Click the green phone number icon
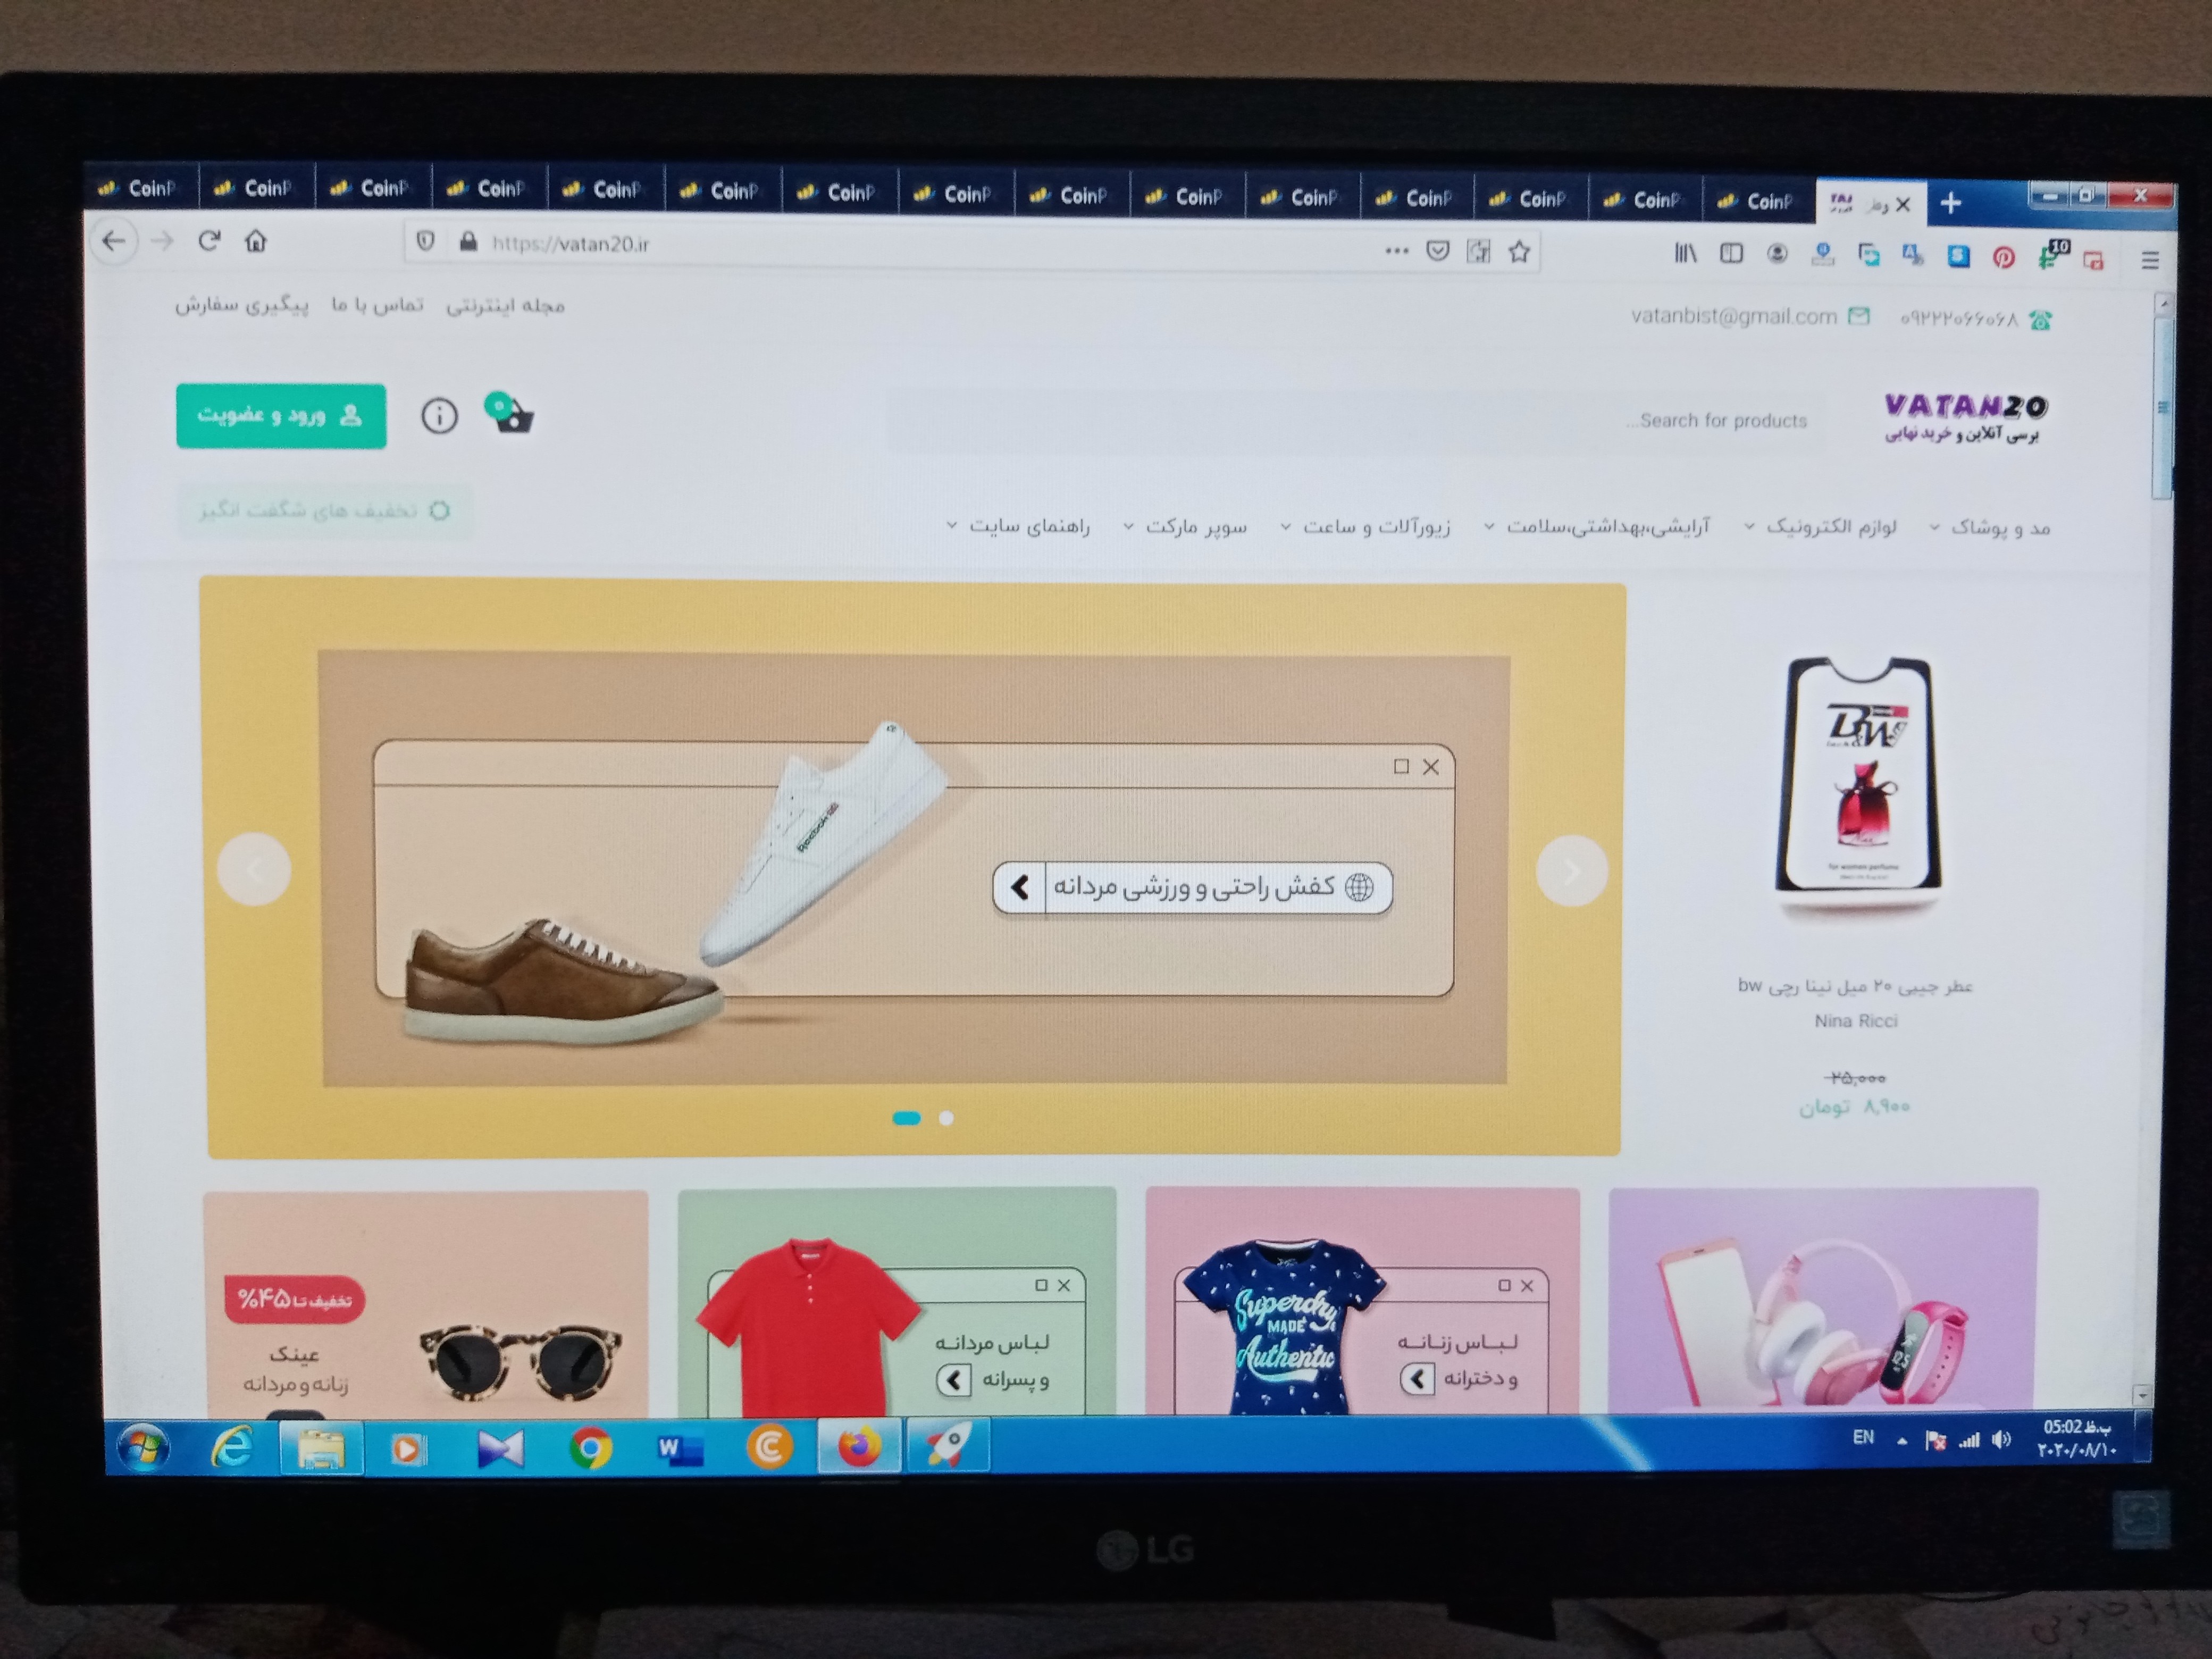This screenshot has height=1659, width=2212. tap(2040, 320)
